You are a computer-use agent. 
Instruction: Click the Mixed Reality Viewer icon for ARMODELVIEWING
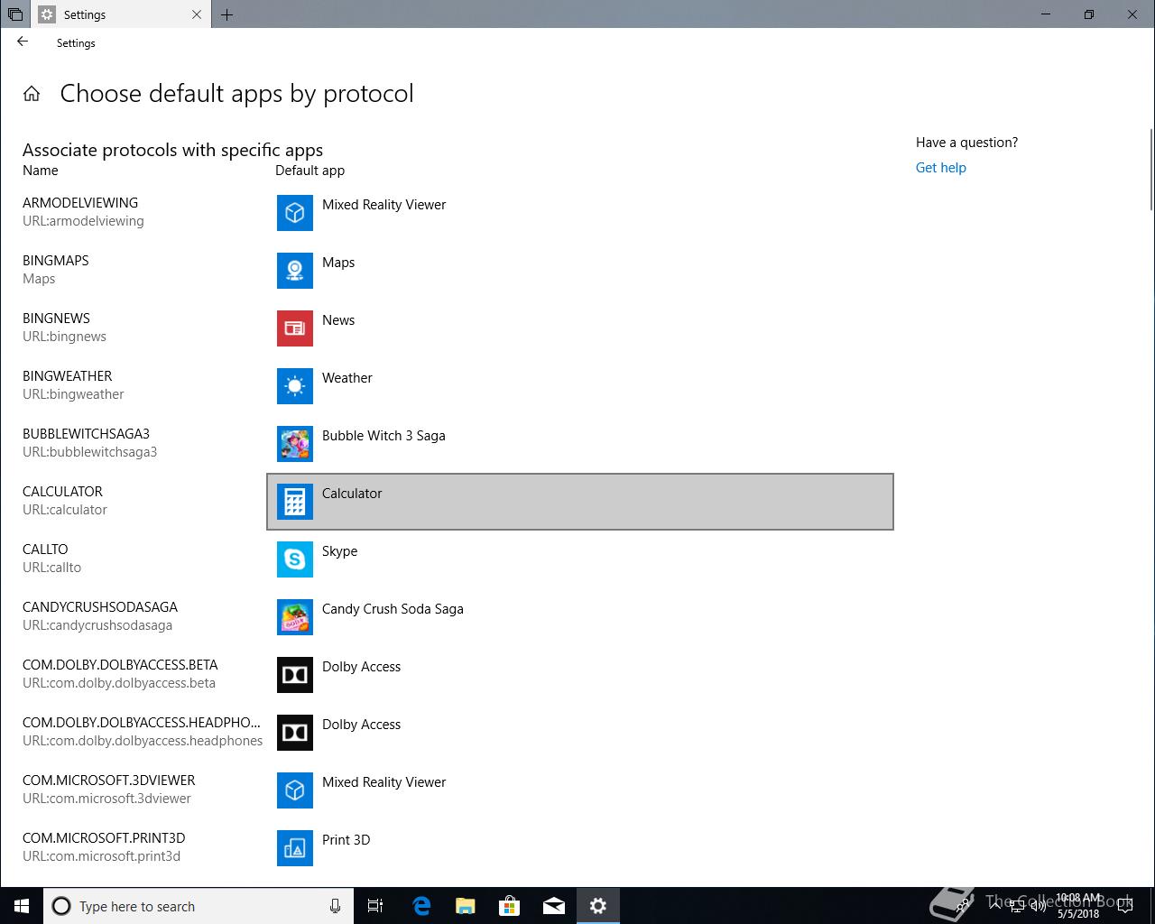point(295,213)
